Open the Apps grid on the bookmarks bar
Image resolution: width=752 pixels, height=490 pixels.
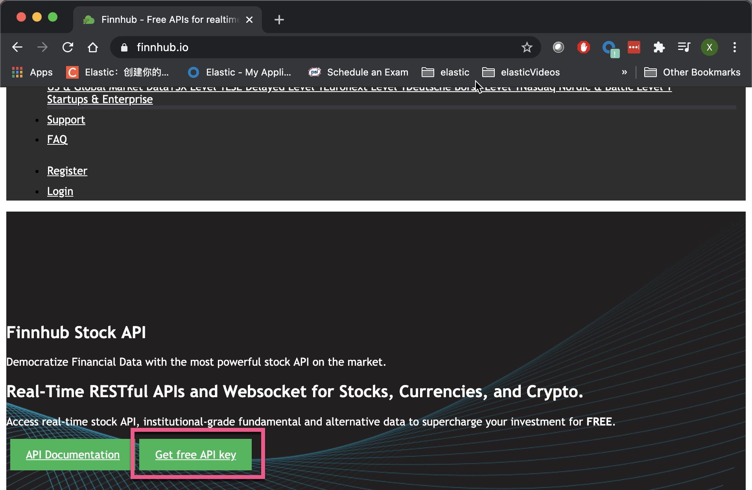pos(17,72)
